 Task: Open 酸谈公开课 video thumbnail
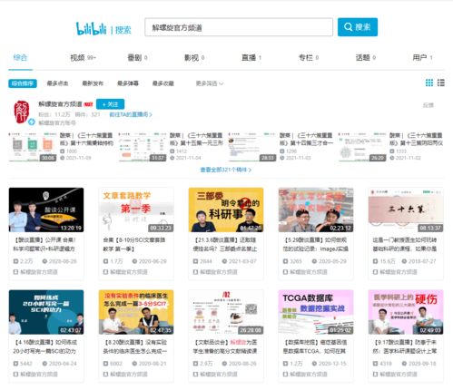coord(46,210)
